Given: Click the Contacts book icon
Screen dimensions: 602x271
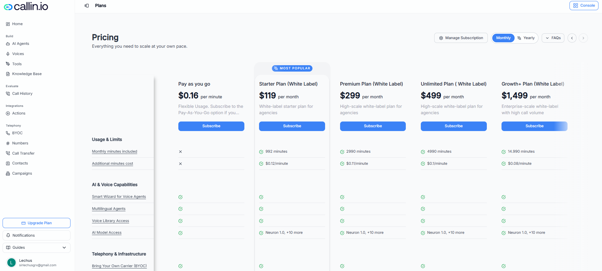Looking at the screenshot, I should [x=8, y=163].
